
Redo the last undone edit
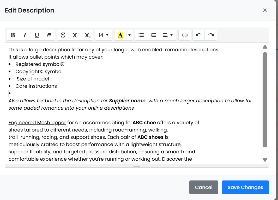click(x=211, y=35)
